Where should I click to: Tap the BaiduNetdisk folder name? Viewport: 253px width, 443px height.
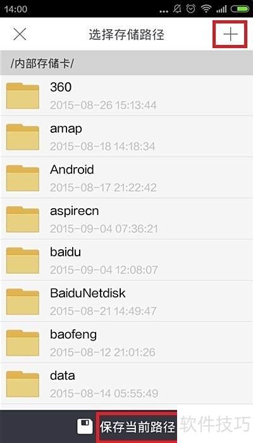click(x=87, y=293)
